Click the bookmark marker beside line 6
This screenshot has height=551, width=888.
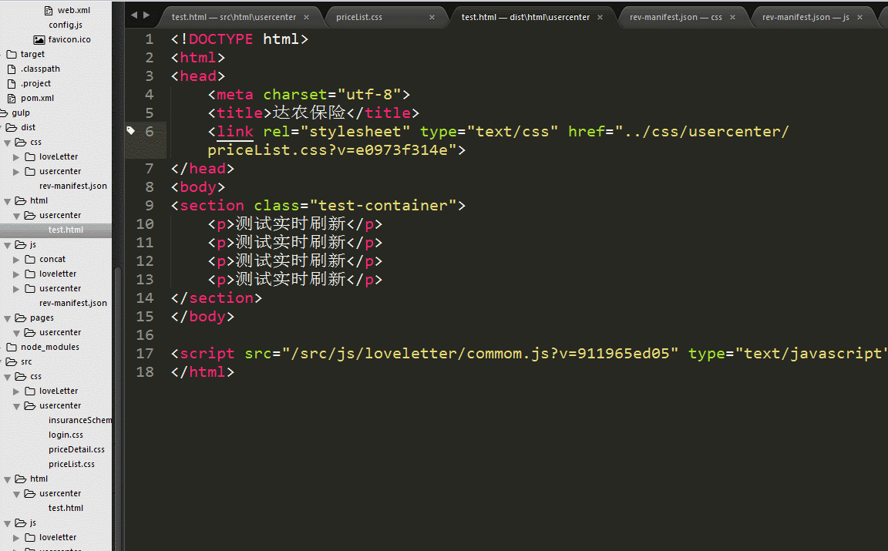[x=131, y=131]
